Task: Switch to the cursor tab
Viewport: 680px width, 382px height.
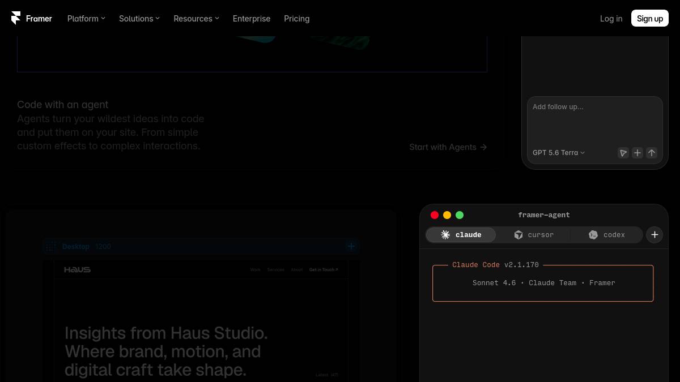Action: [x=534, y=235]
